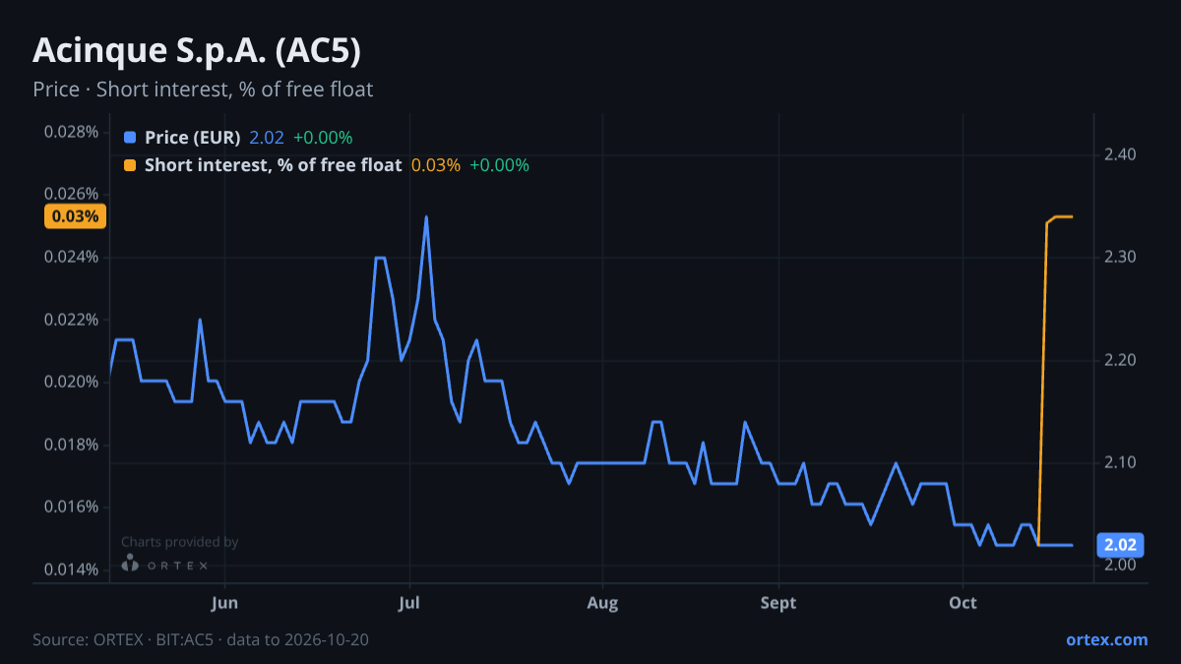The image size is (1181, 664).
Task: Click the legend price value 2.02
Action: pyautogui.click(x=266, y=138)
